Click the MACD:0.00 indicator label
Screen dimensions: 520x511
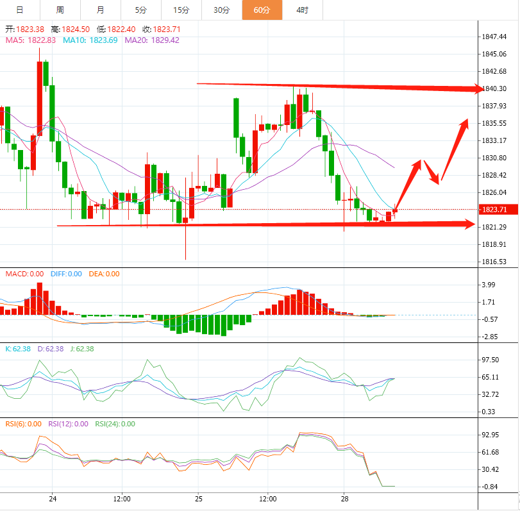[x=24, y=274]
